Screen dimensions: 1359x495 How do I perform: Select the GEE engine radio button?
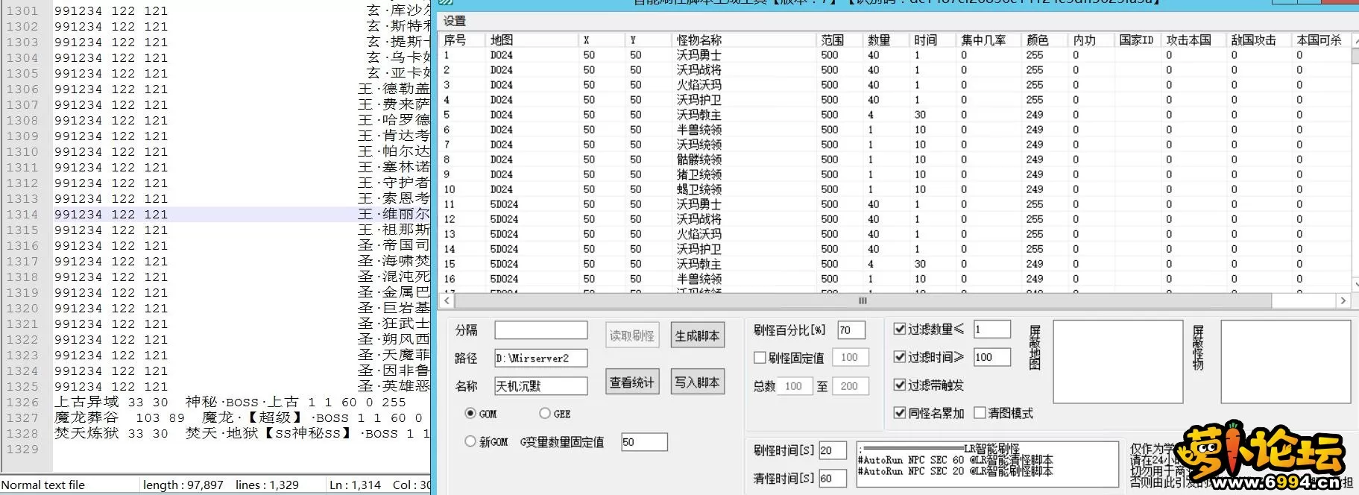tap(545, 413)
